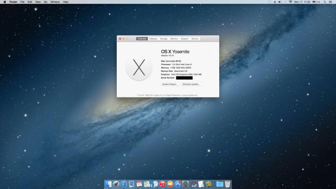Open the red and blue ring Dock icon
Viewport: 336px width, 189px height.
tap(194, 184)
